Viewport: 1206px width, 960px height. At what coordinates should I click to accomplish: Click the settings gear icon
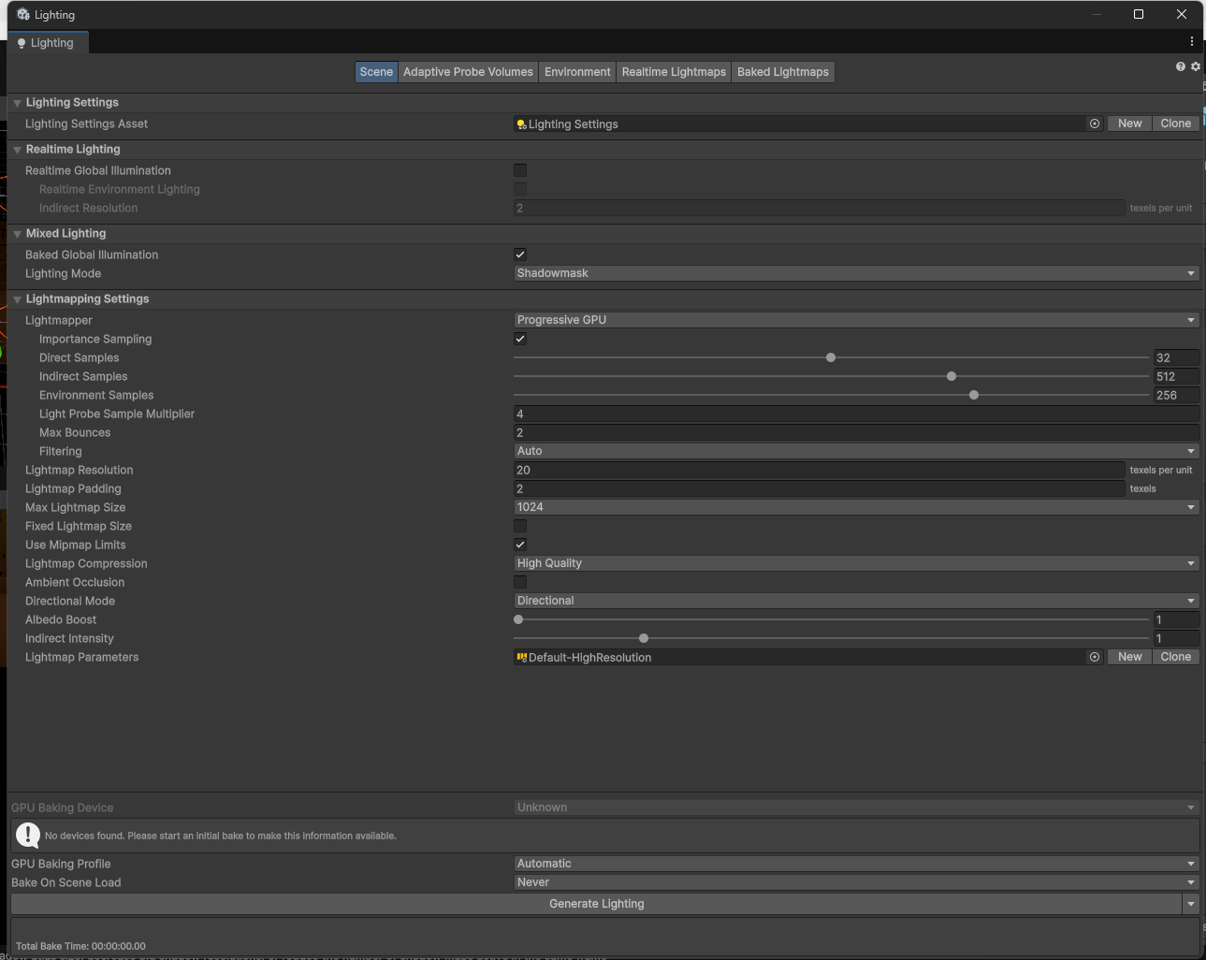(x=1195, y=66)
